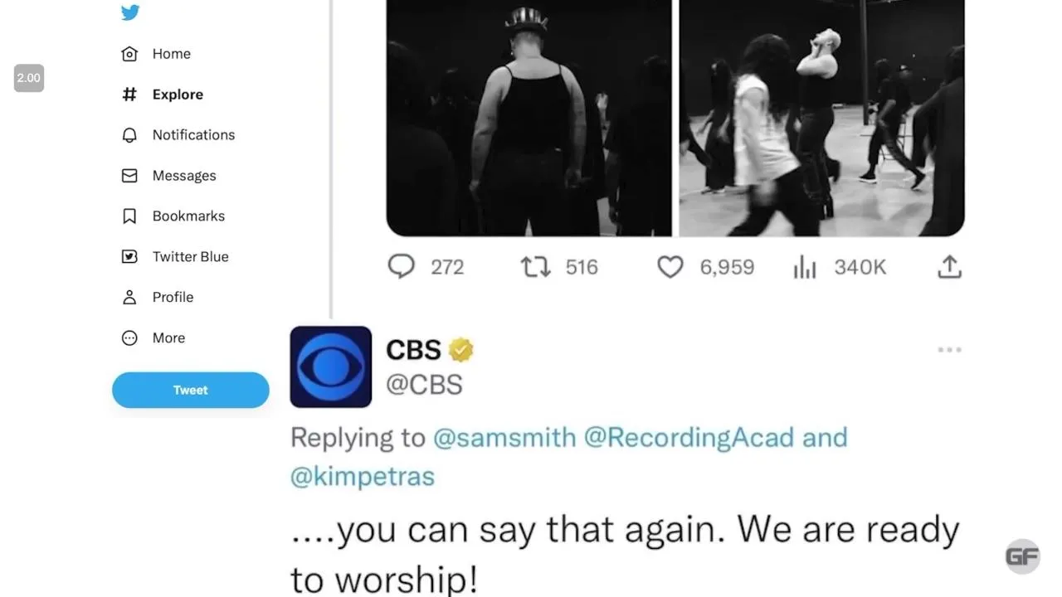1062x597 pixels.
Task: Open the Bookmarks sidebar item
Action: pyautogui.click(x=173, y=216)
